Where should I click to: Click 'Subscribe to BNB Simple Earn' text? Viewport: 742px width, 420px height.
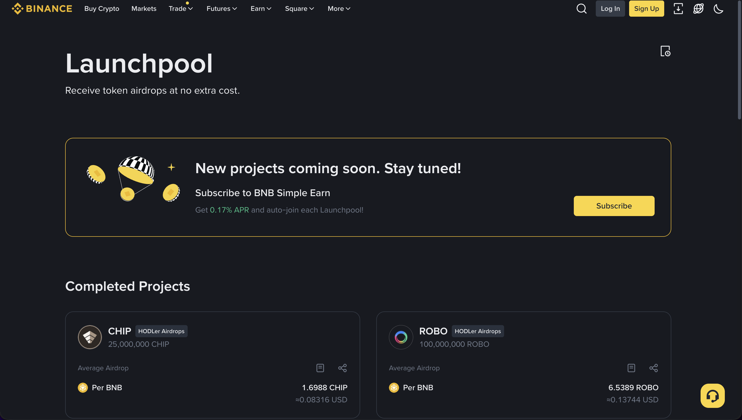point(263,193)
